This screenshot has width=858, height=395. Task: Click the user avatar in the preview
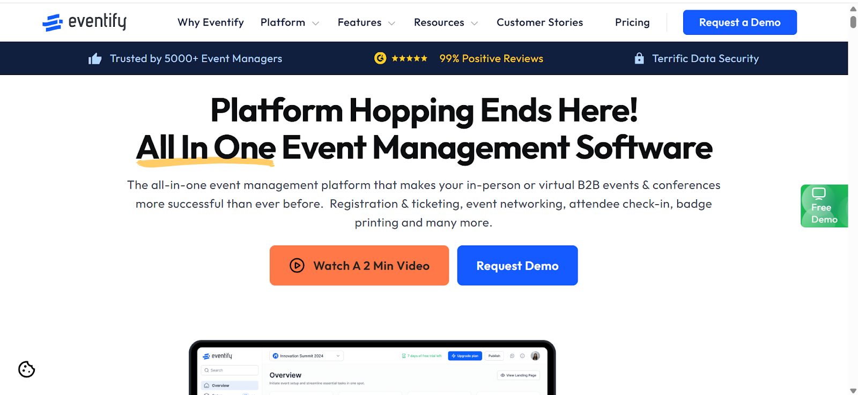pos(535,356)
